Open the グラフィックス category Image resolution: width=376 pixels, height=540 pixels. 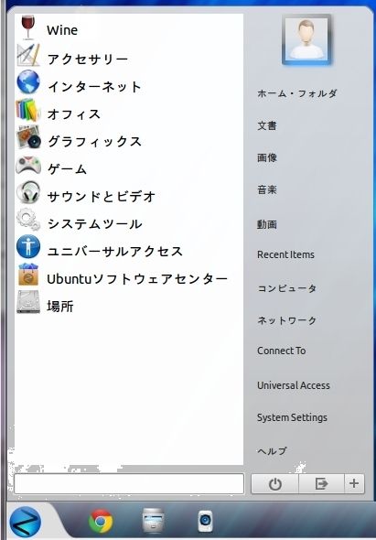coord(94,142)
